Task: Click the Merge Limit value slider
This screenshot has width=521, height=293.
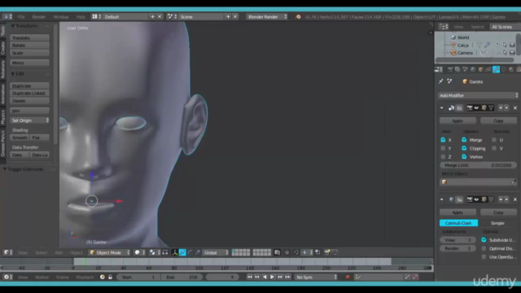Action: [x=478, y=165]
